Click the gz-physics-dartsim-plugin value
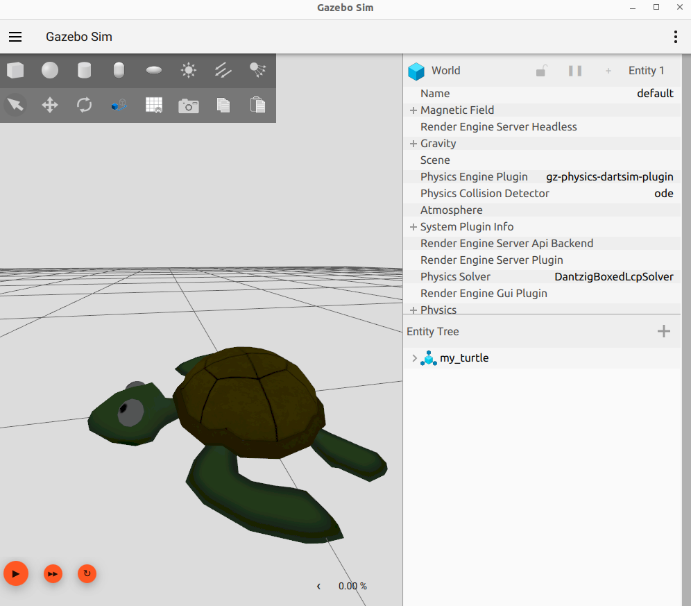 (x=609, y=177)
